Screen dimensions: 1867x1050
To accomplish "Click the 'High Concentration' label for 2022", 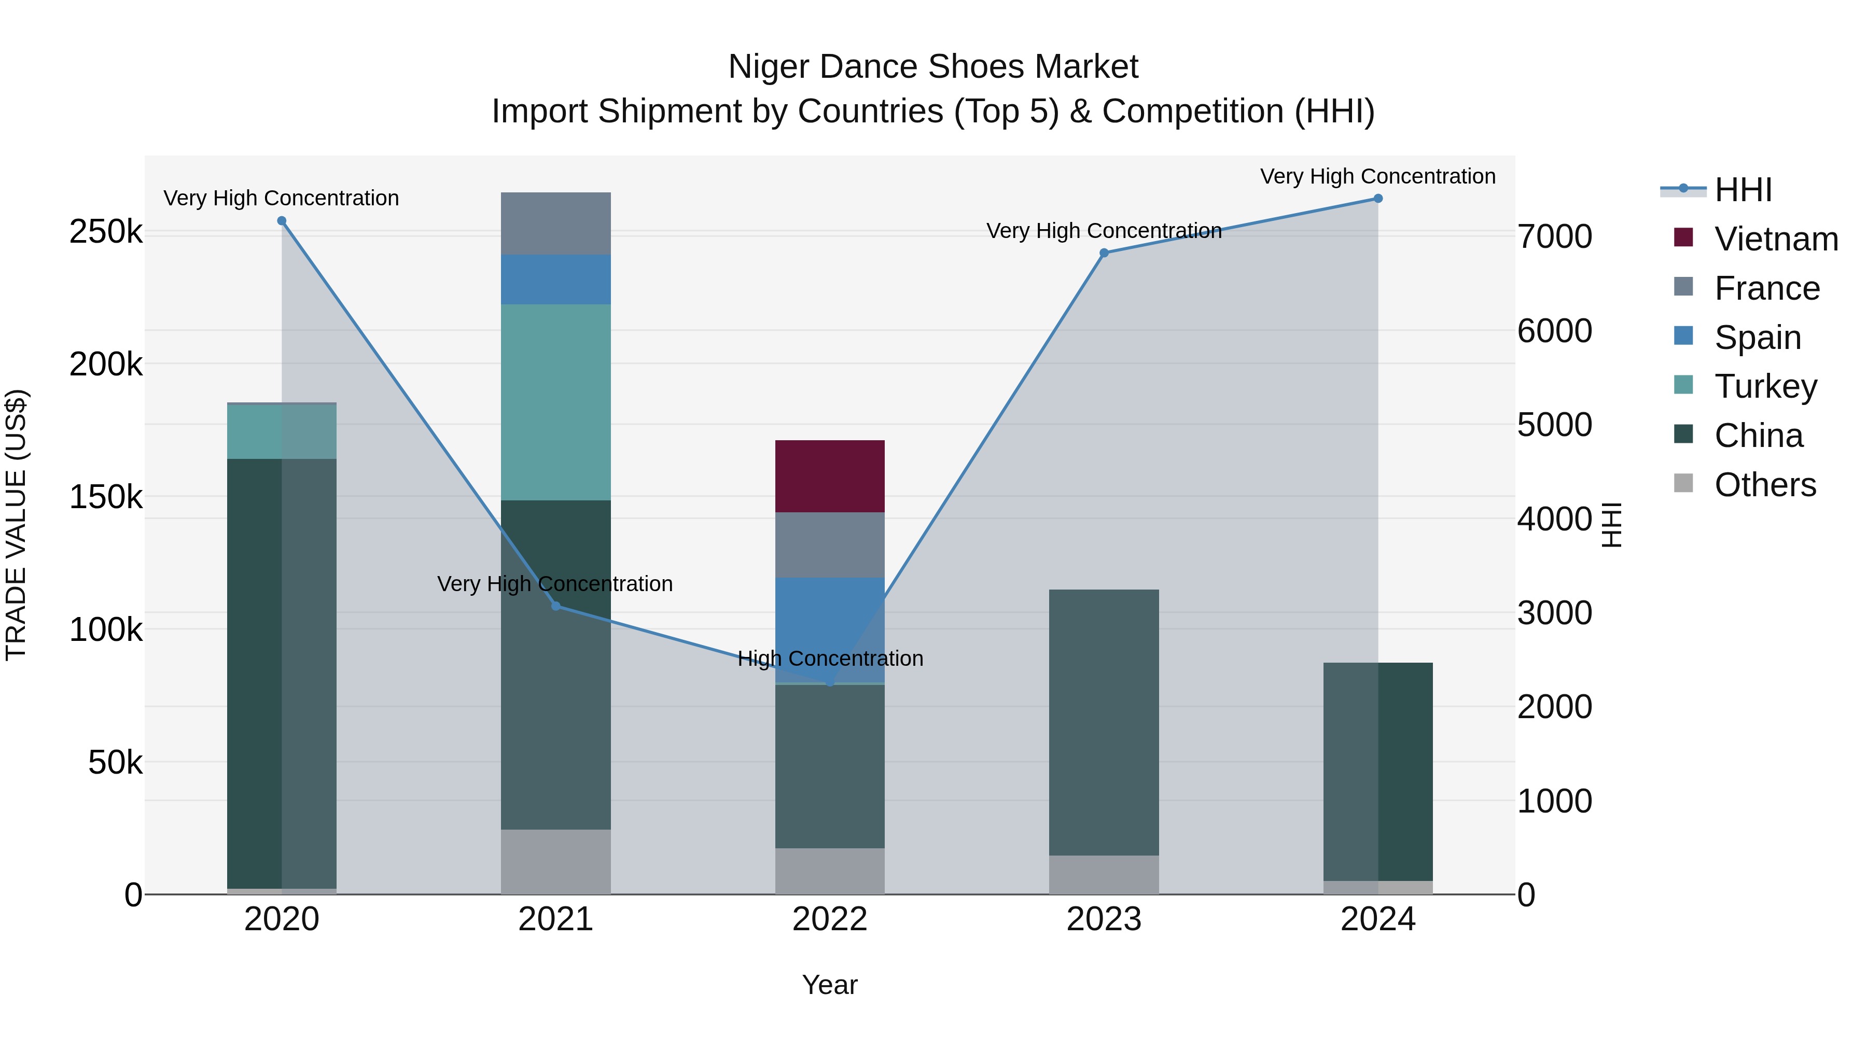I will pyautogui.click(x=831, y=659).
